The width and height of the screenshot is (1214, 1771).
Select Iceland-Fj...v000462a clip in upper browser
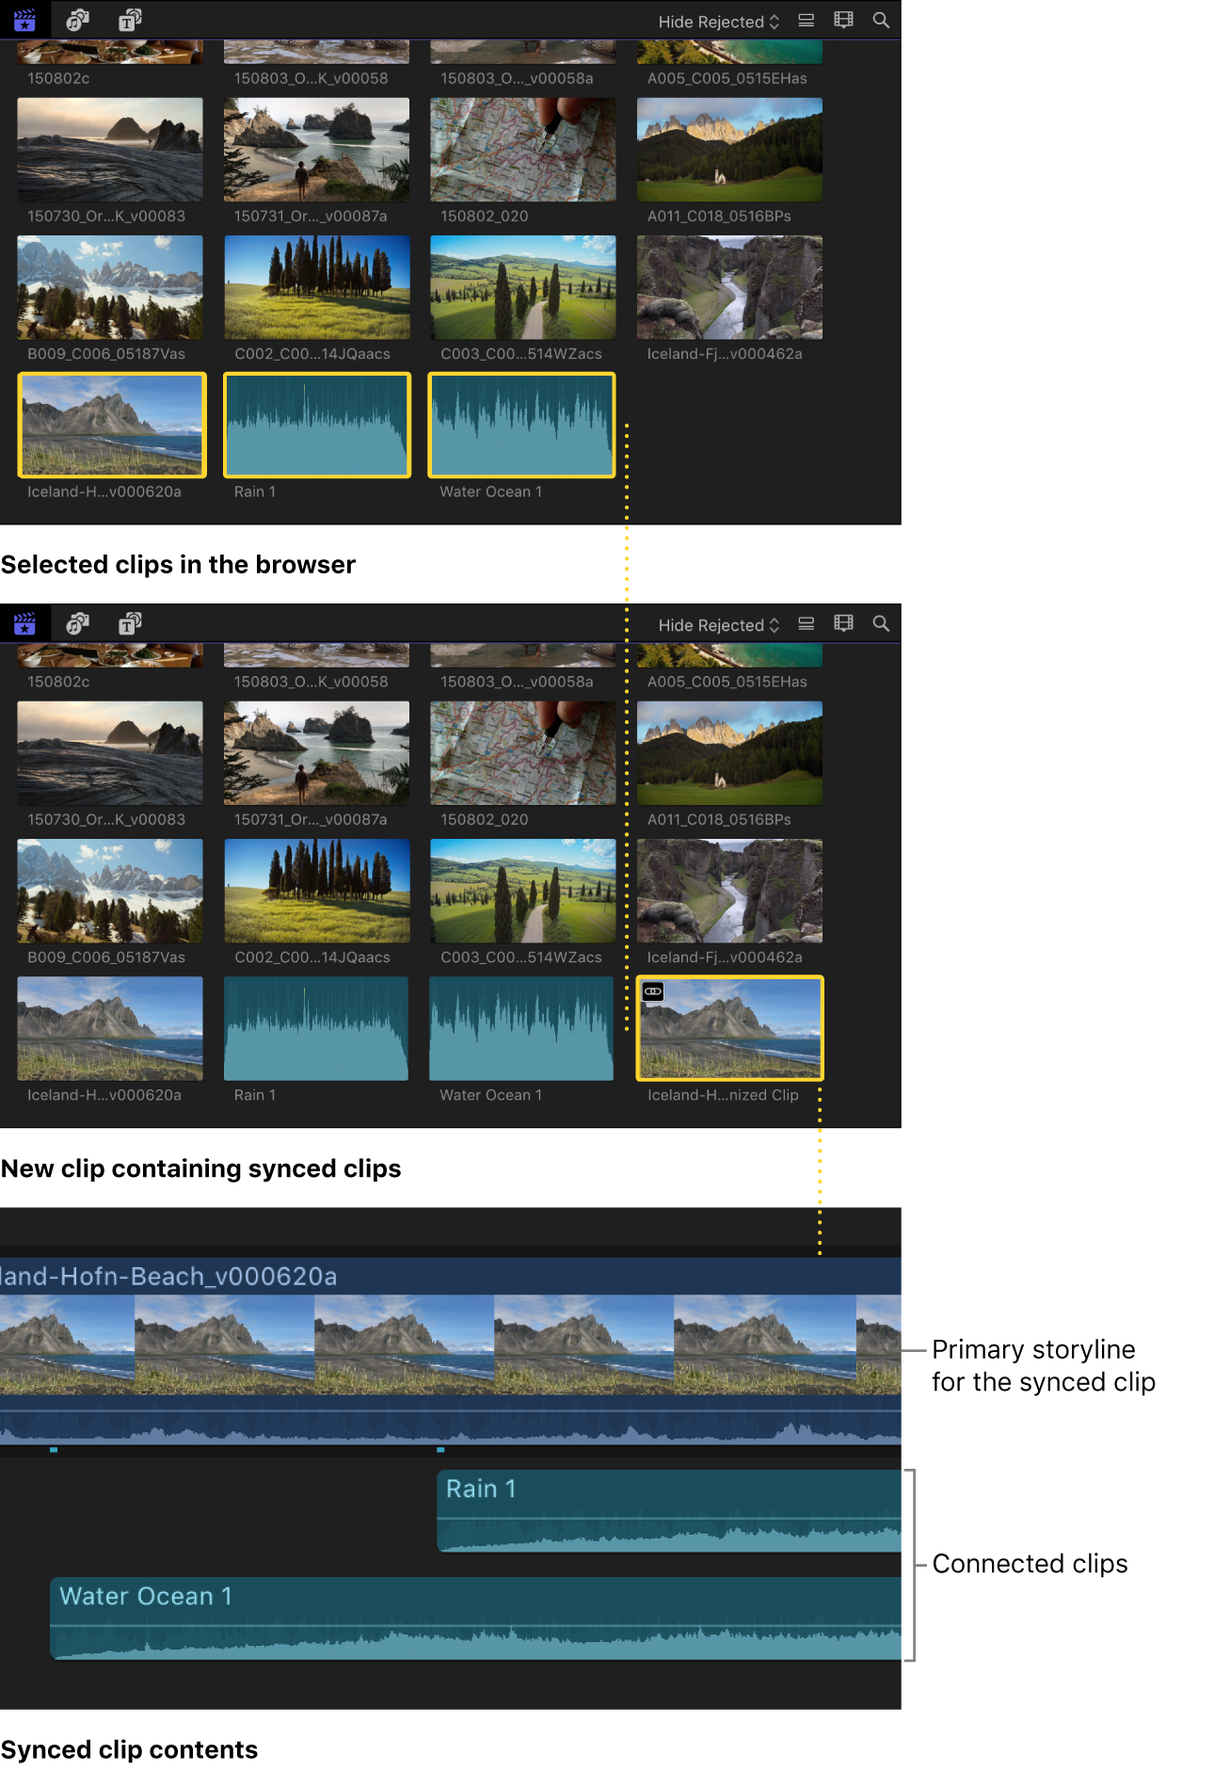coord(729,287)
